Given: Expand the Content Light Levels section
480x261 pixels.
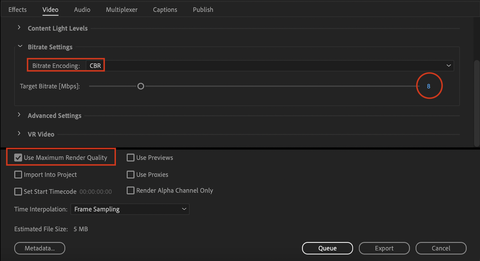Looking at the screenshot, I should pyautogui.click(x=19, y=28).
